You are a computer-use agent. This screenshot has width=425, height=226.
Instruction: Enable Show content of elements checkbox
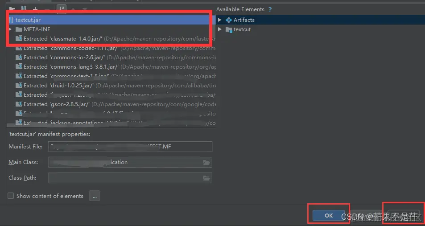click(11, 196)
